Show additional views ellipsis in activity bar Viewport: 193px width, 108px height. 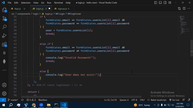pyautogui.click(x=4, y=70)
